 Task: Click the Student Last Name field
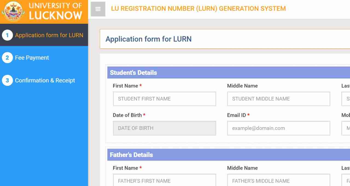(346, 99)
